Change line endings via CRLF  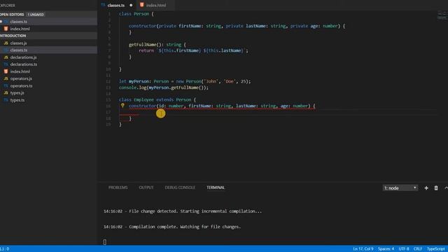tap(417, 249)
